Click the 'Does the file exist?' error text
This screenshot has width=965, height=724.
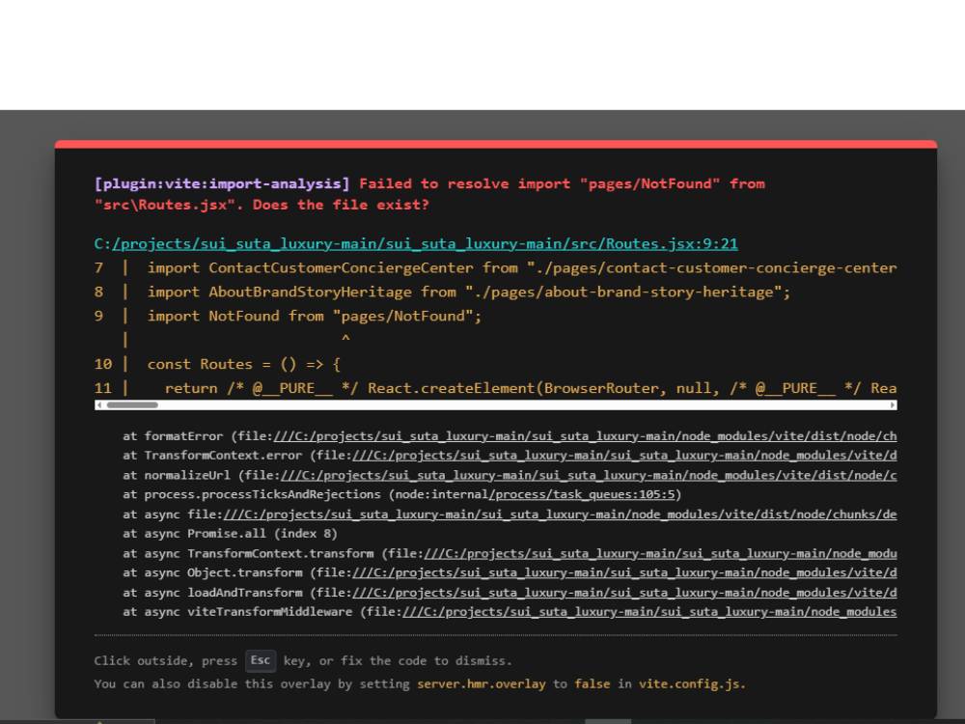341,205
